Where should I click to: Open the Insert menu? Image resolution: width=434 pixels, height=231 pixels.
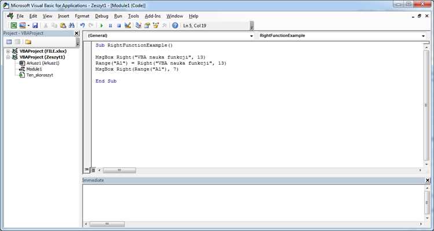point(64,16)
